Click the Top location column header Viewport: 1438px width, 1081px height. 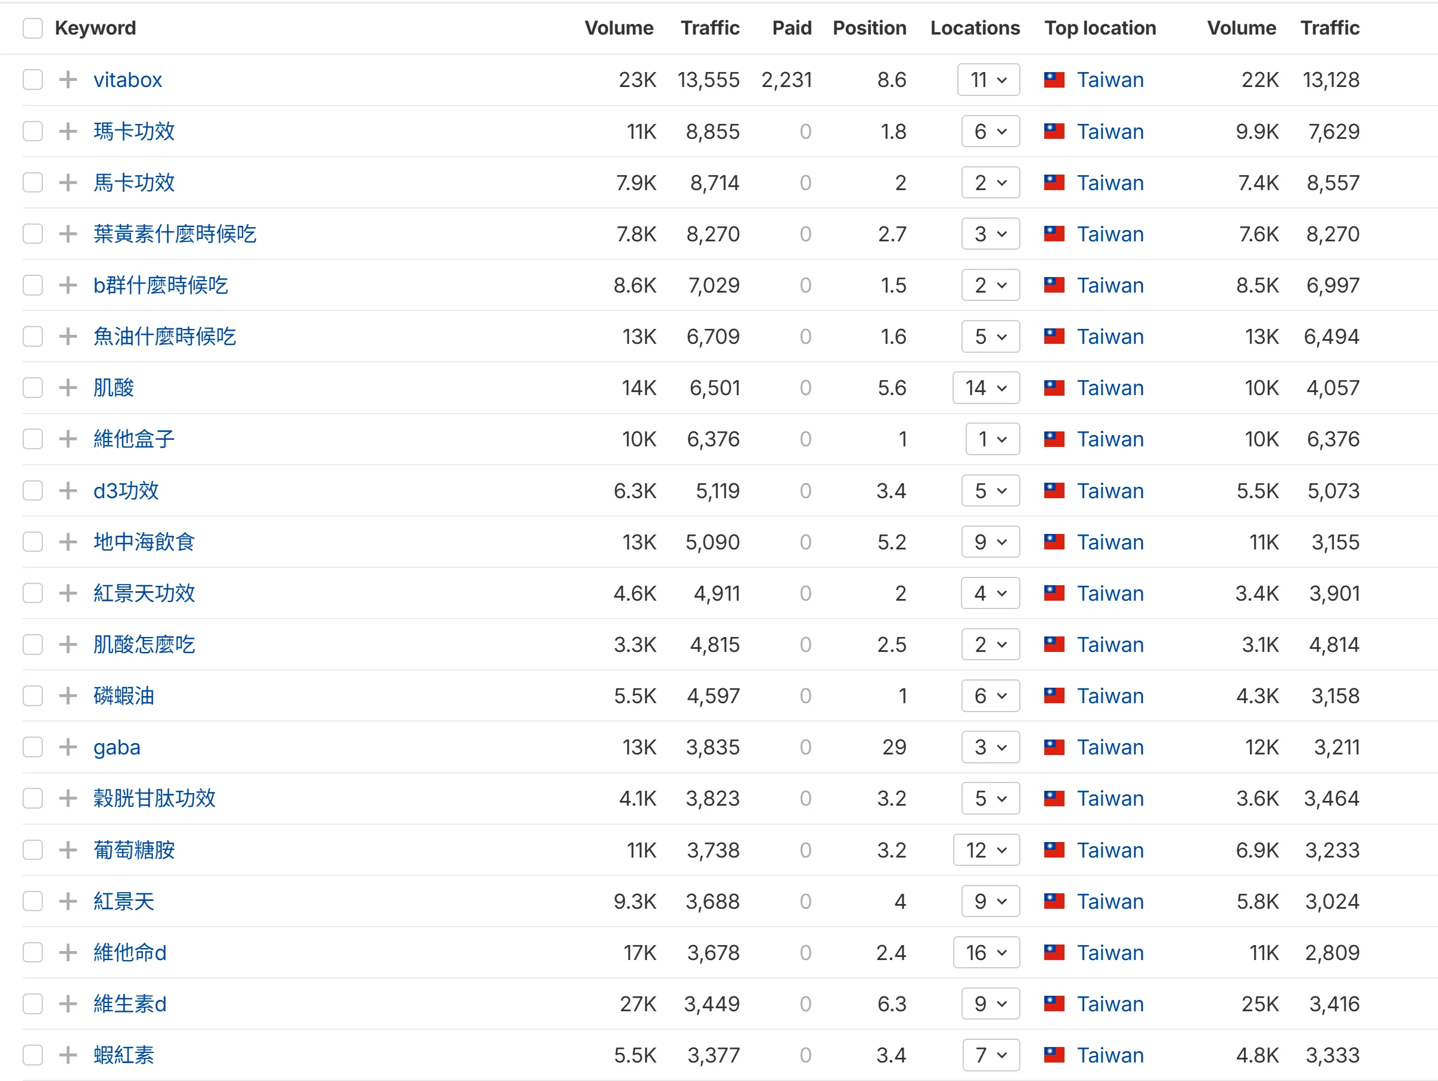point(1099,28)
